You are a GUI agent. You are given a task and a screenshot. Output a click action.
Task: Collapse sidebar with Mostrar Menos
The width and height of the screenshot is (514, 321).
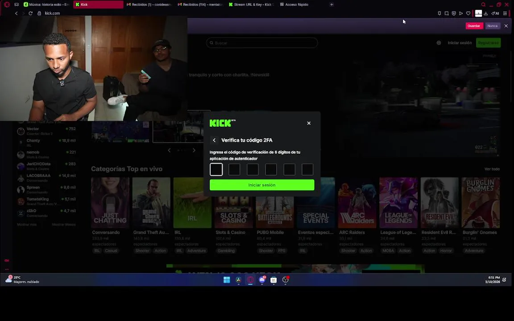pyautogui.click(x=64, y=225)
